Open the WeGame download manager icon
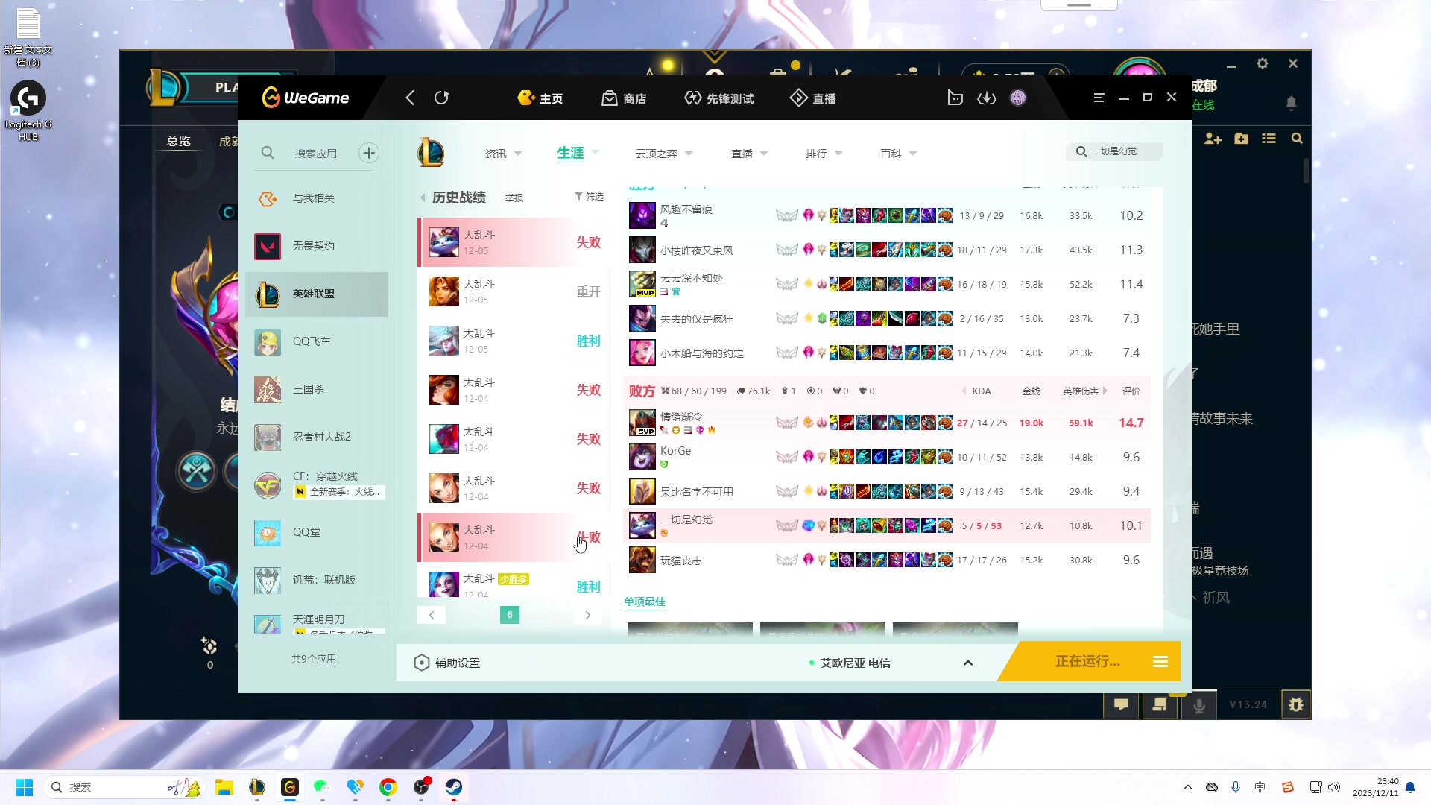The image size is (1431, 805). [x=987, y=98]
